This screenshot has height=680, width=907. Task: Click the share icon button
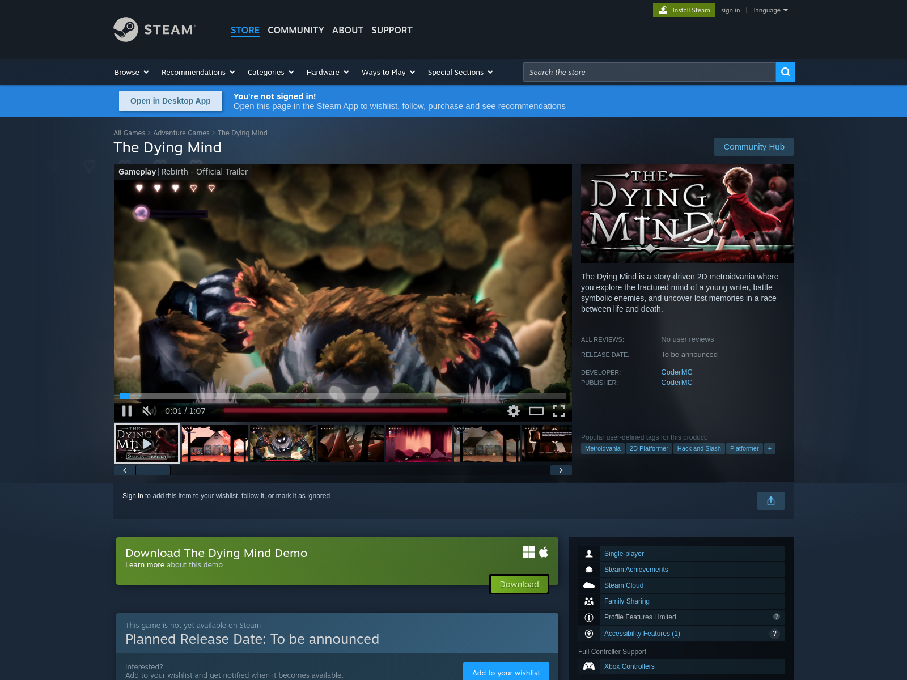pyautogui.click(x=771, y=501)
